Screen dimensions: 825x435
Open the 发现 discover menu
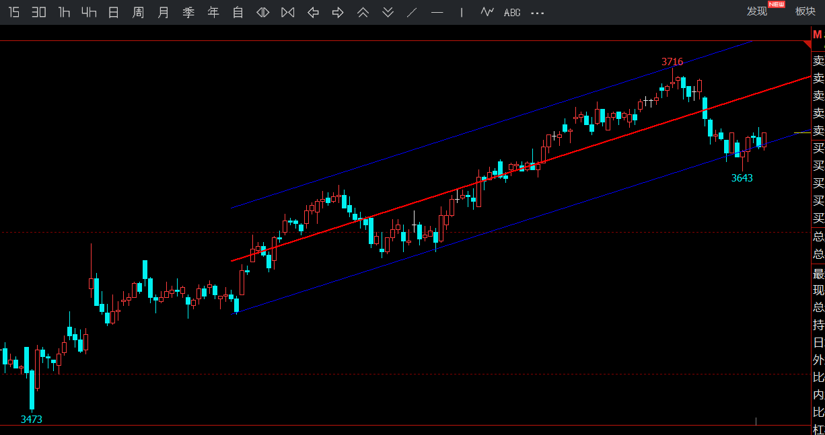(757, 11)
